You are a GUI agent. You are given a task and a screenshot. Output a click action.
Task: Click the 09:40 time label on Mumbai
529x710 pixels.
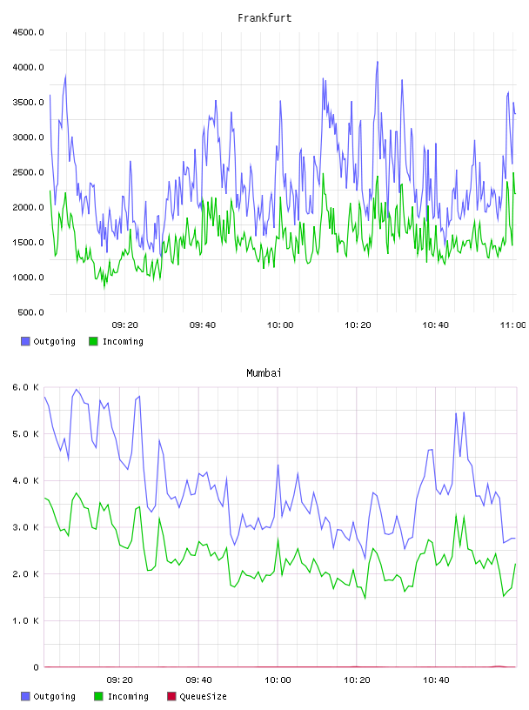(199, 680)
